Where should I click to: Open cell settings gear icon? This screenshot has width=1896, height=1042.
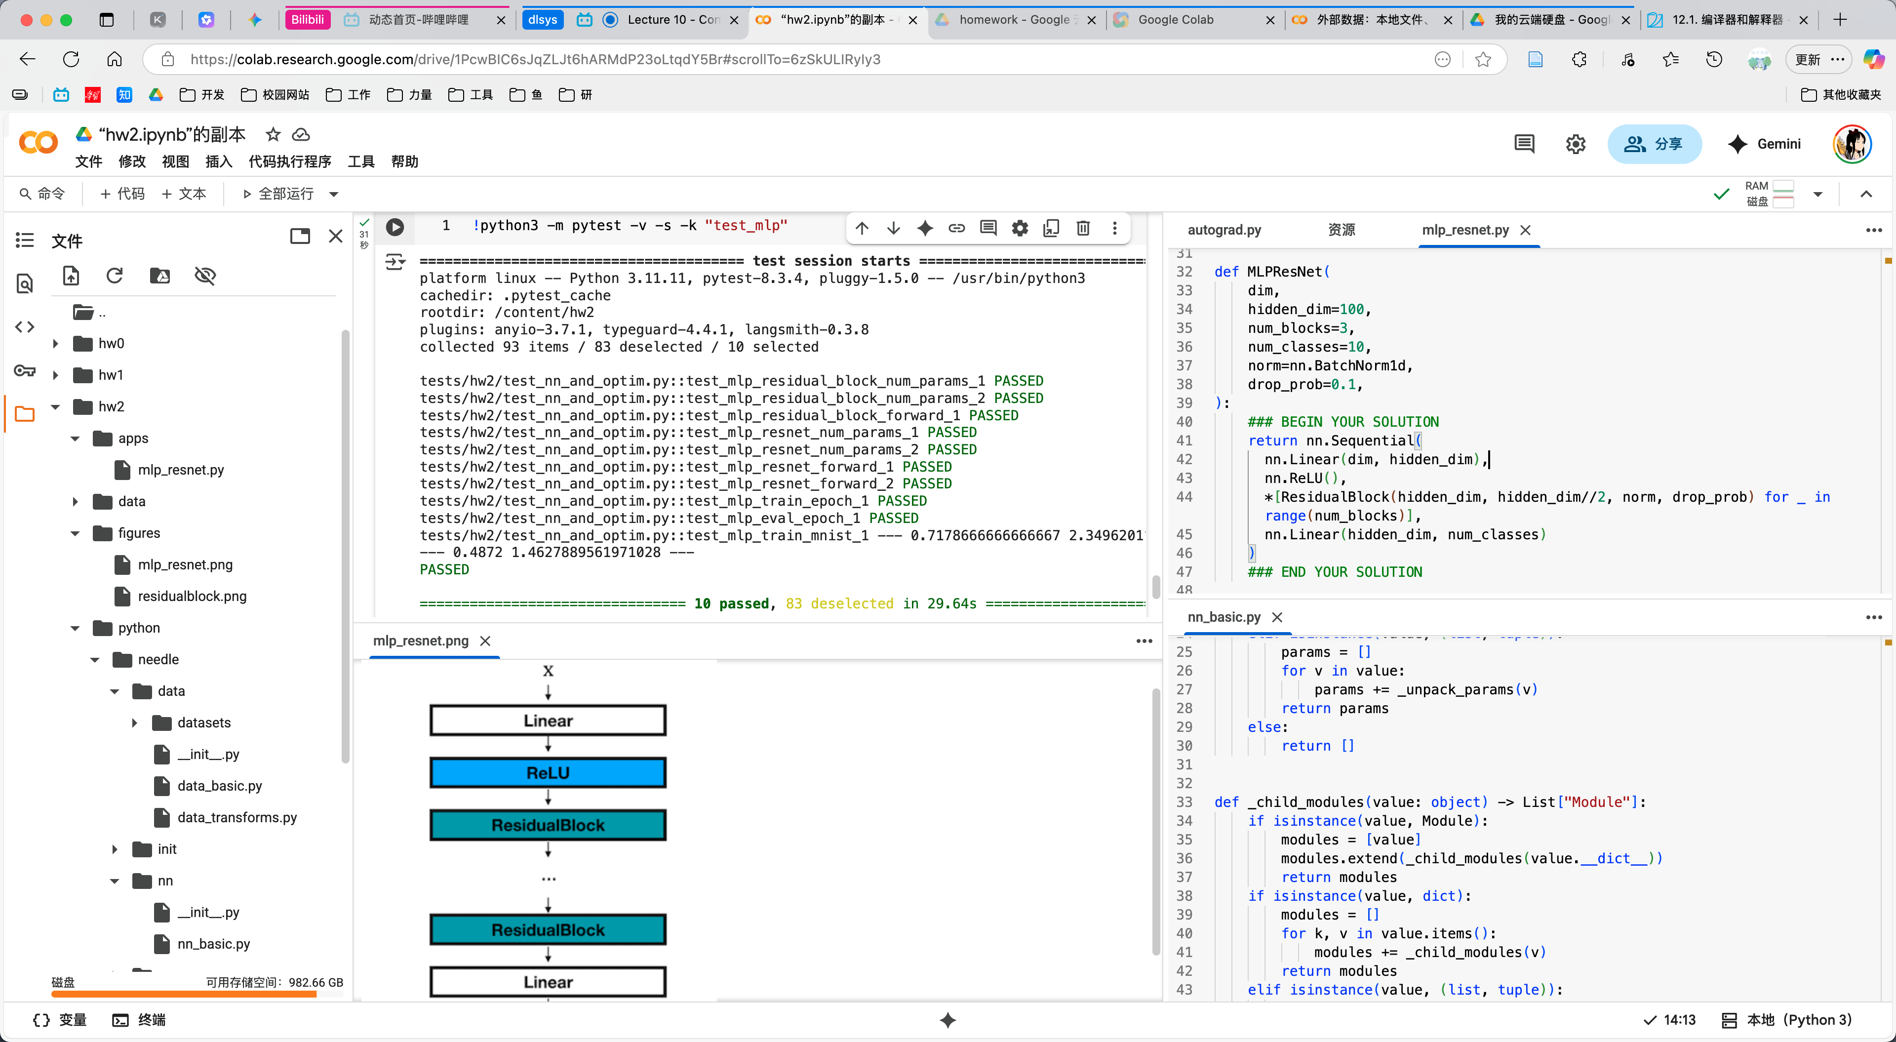click(1020, 228)
